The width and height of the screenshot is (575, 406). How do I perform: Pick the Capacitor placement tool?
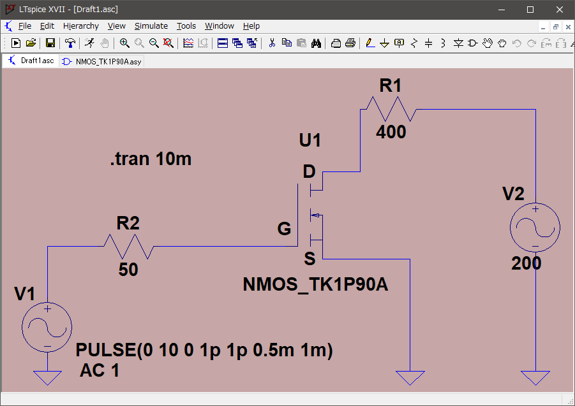[428, 43]
